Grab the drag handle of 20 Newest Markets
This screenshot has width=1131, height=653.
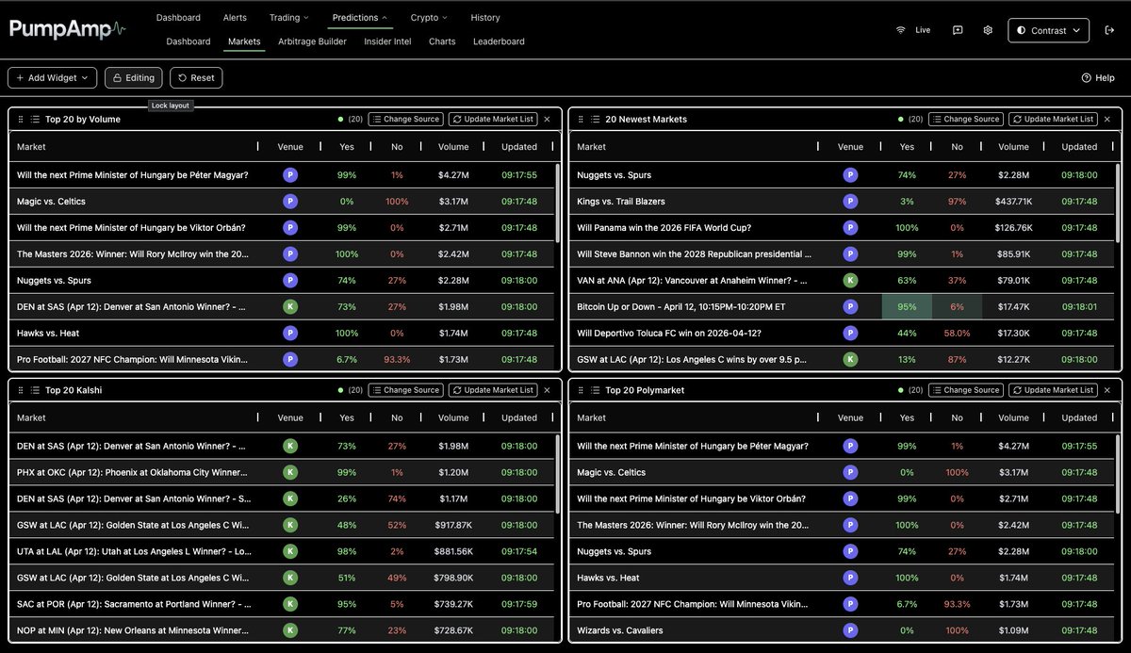[x=581, y=120]
